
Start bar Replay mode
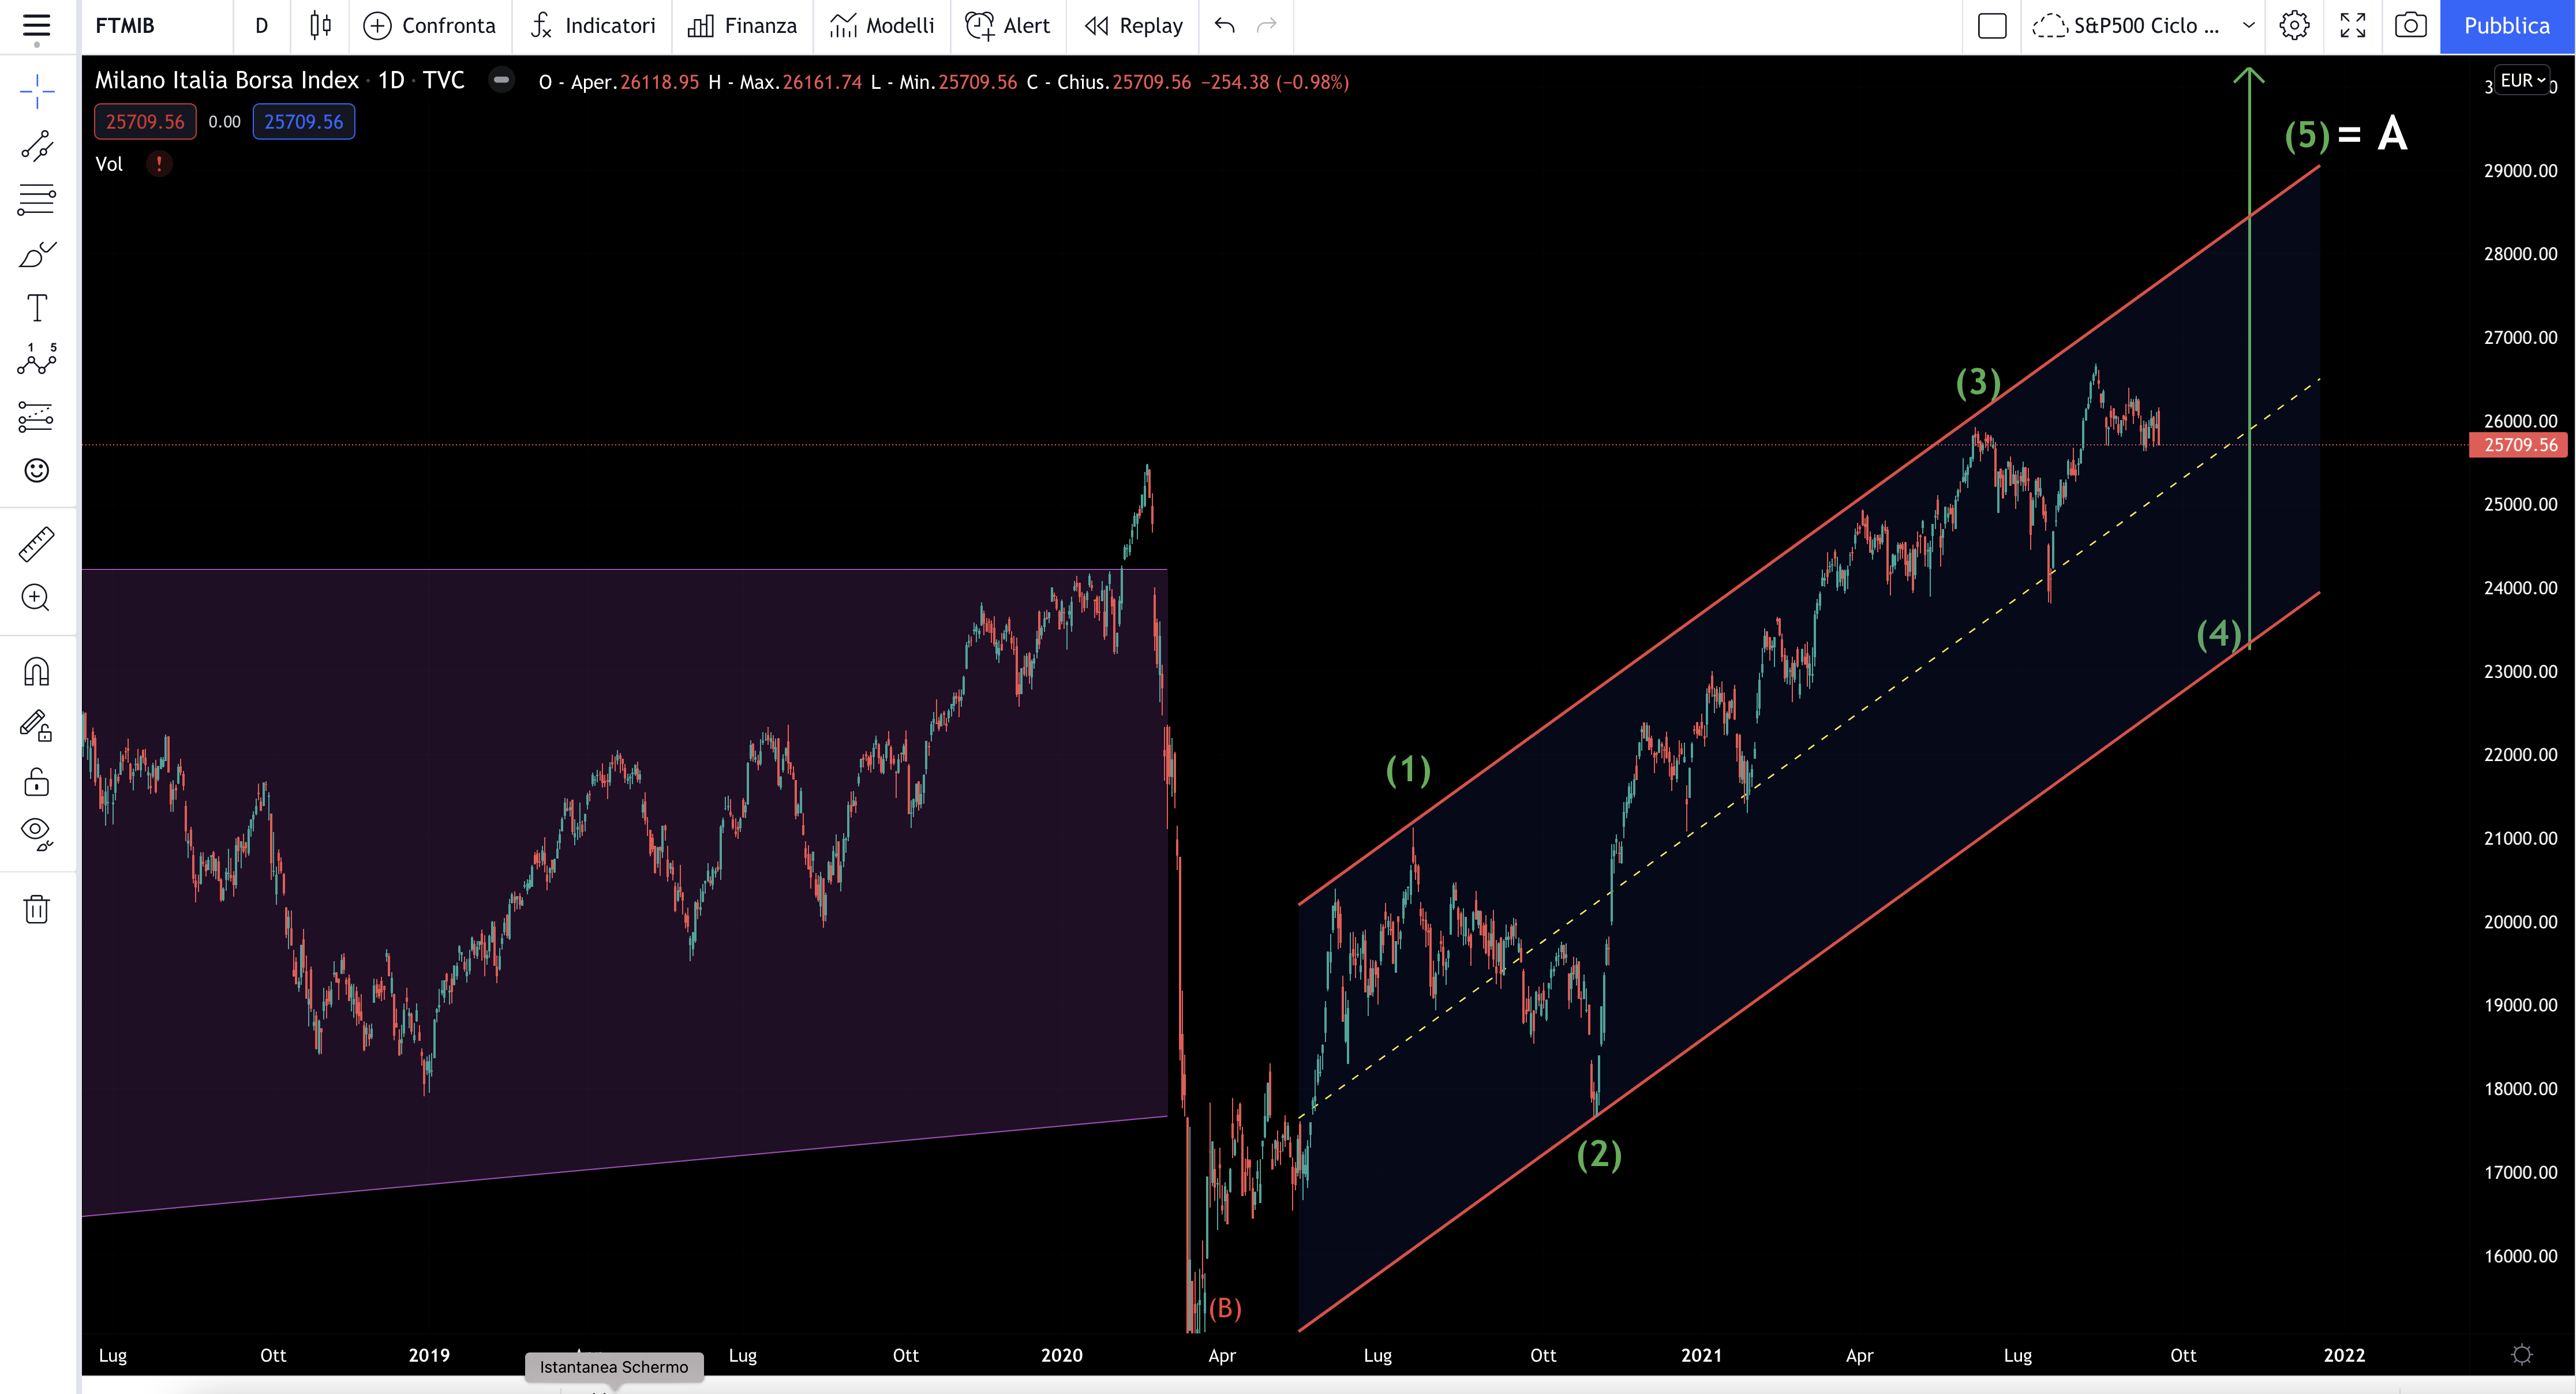1134,26
